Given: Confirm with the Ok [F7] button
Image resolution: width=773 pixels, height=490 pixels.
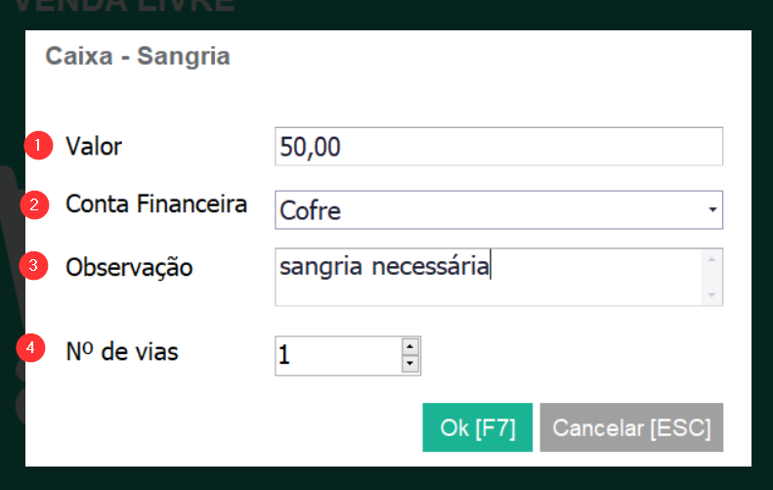Looking at the screenshot, I should [477, 427].
